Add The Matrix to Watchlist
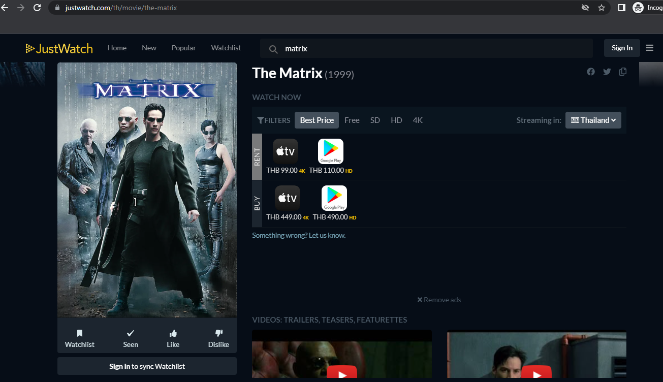This screenshot has height=382, width=663. [x=80, y=338]
